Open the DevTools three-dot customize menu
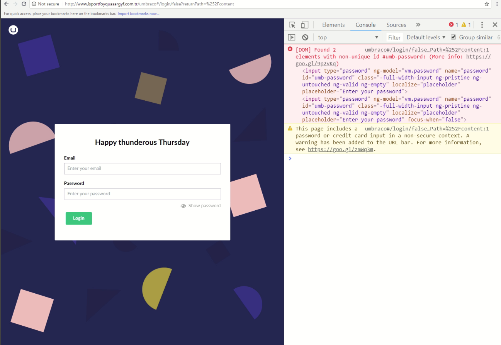 [x=482, y=25]
